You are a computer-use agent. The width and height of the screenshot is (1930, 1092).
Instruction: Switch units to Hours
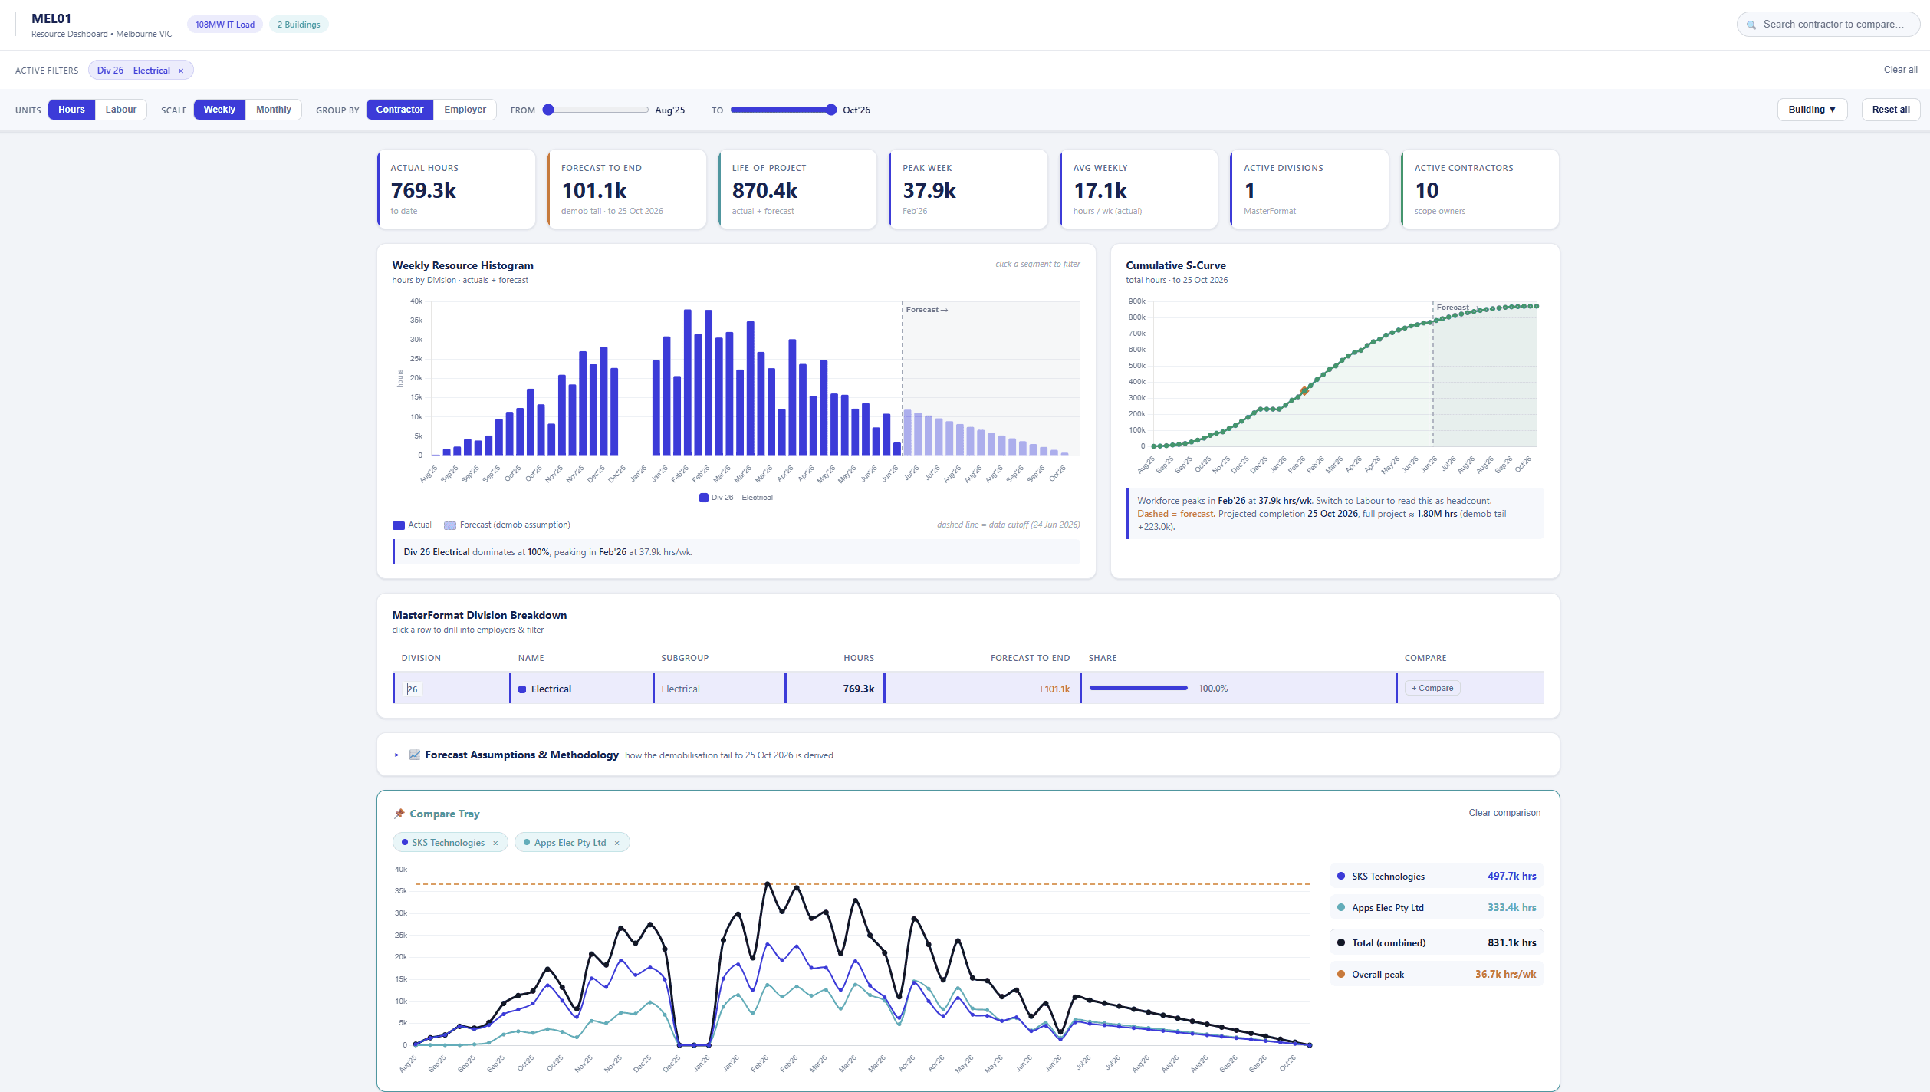pyautogui.click(x=71, y=110)
